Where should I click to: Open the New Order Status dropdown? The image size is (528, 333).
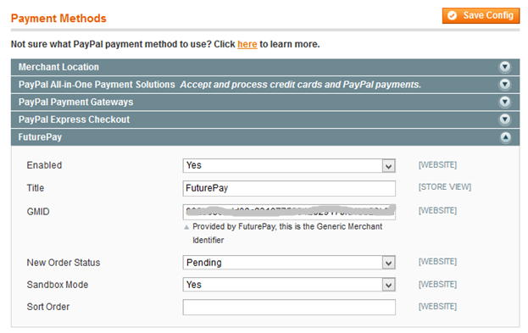coord(289,263)
